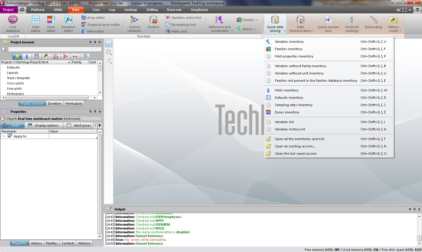This screenshot has height=252, width=422.
Task: Expand the Aliases dropdown
Action: [x=246, y=29]
